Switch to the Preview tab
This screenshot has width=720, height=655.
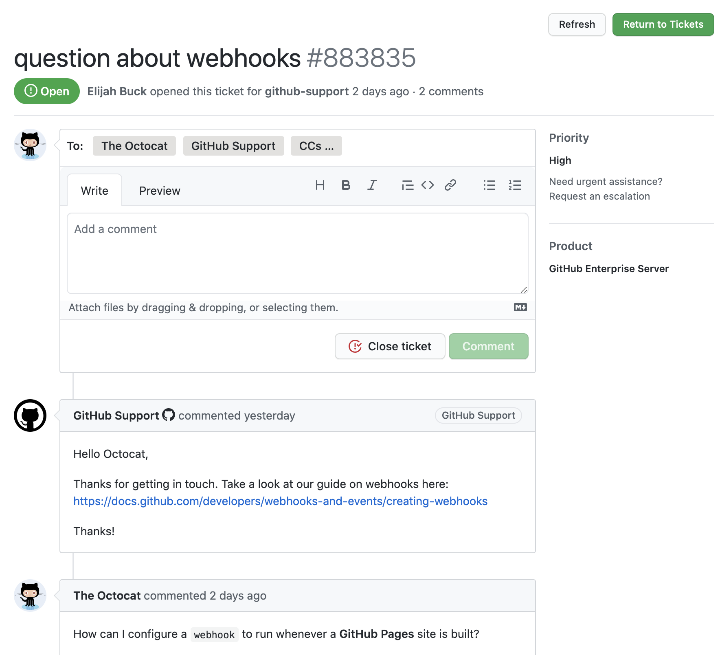160,190
